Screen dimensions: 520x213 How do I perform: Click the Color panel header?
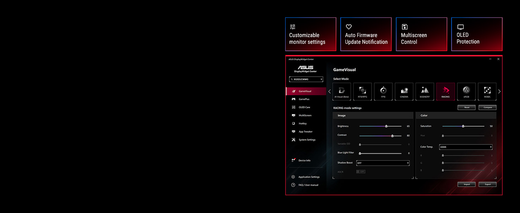(456, 115)
